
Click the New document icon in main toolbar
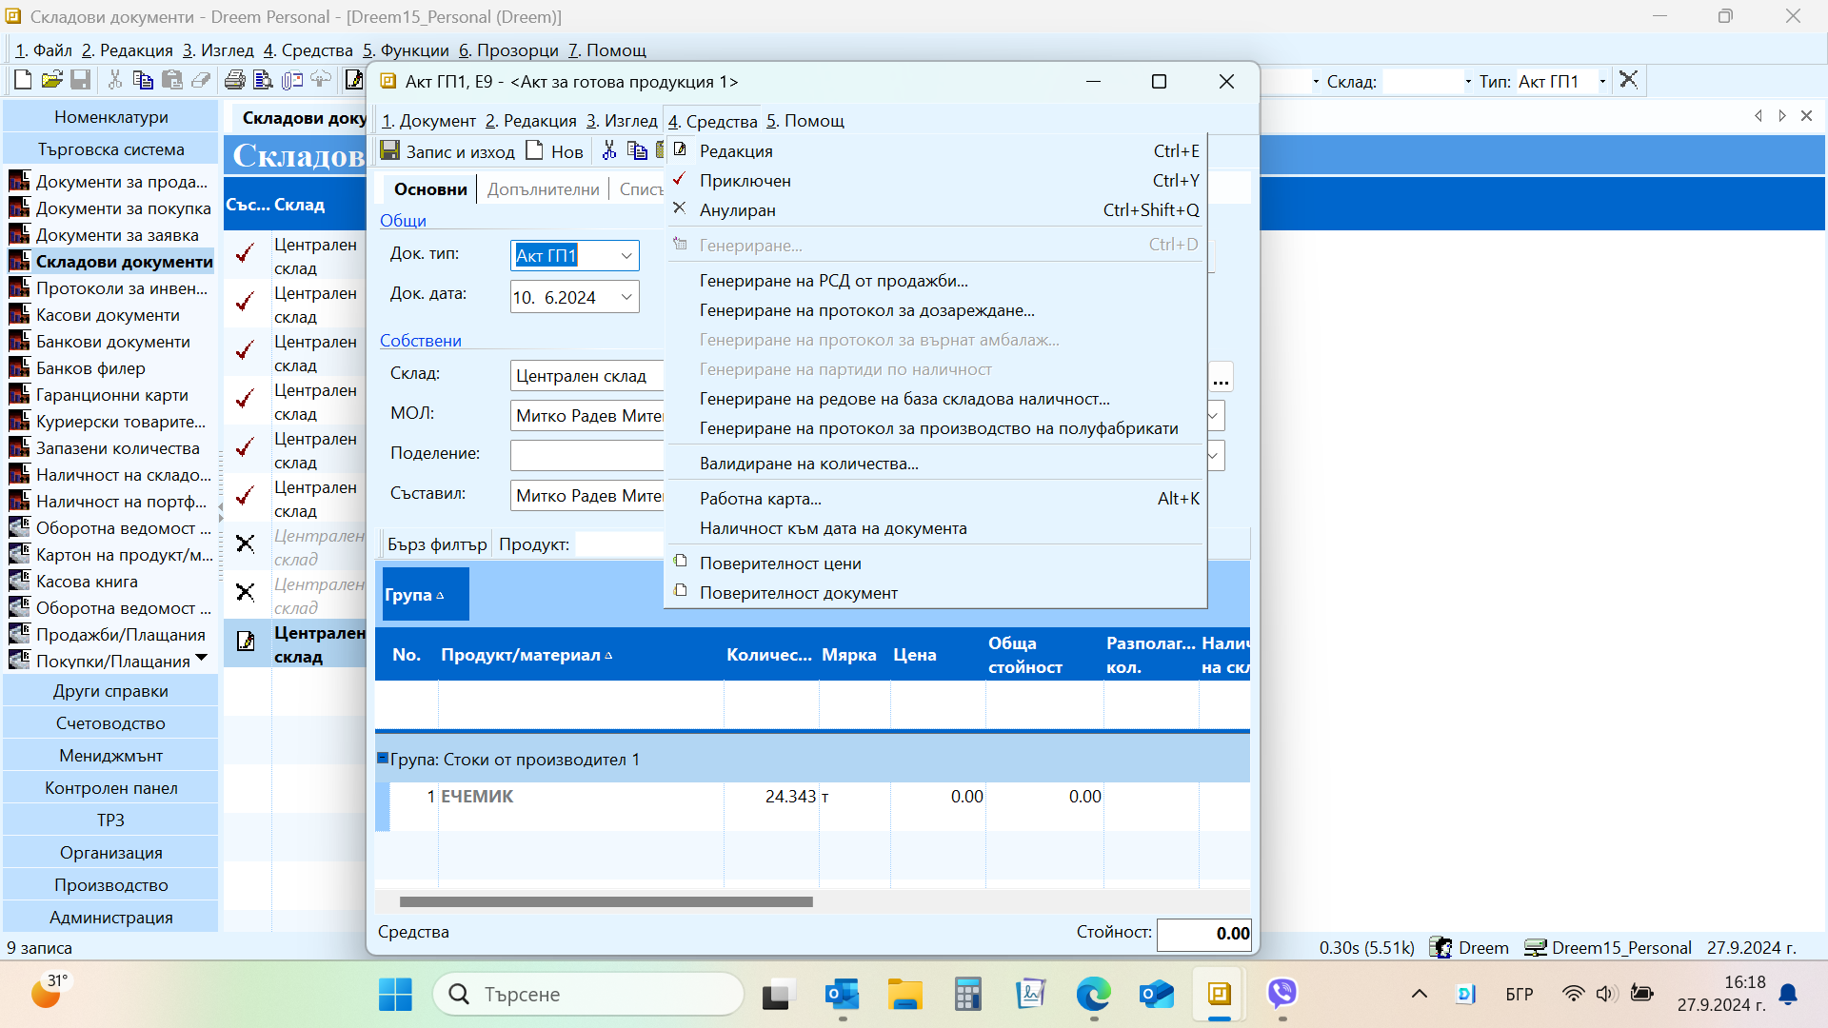[23, 80]
